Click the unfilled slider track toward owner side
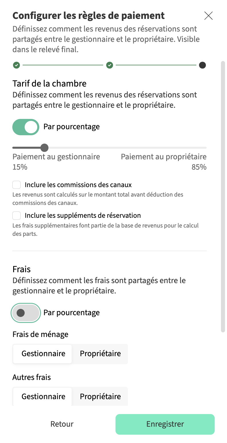The image size is (227, 443). pyautogui.click(x=129, y=148)
